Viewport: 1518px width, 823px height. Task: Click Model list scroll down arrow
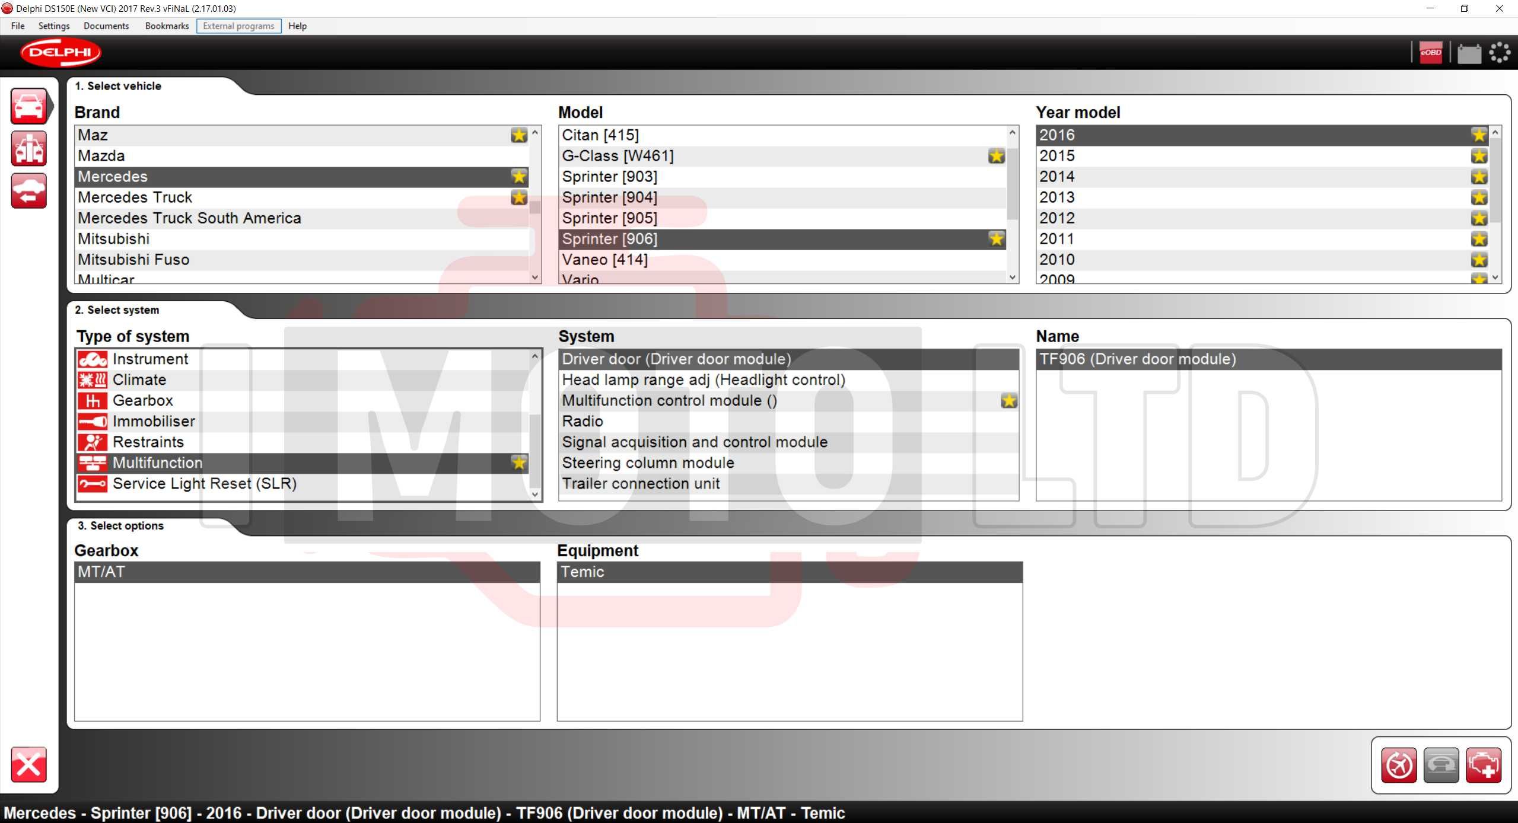click(1013, 277)
